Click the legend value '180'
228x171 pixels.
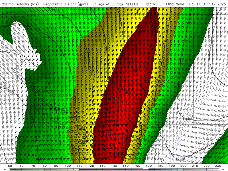click(x=160, y=166)
